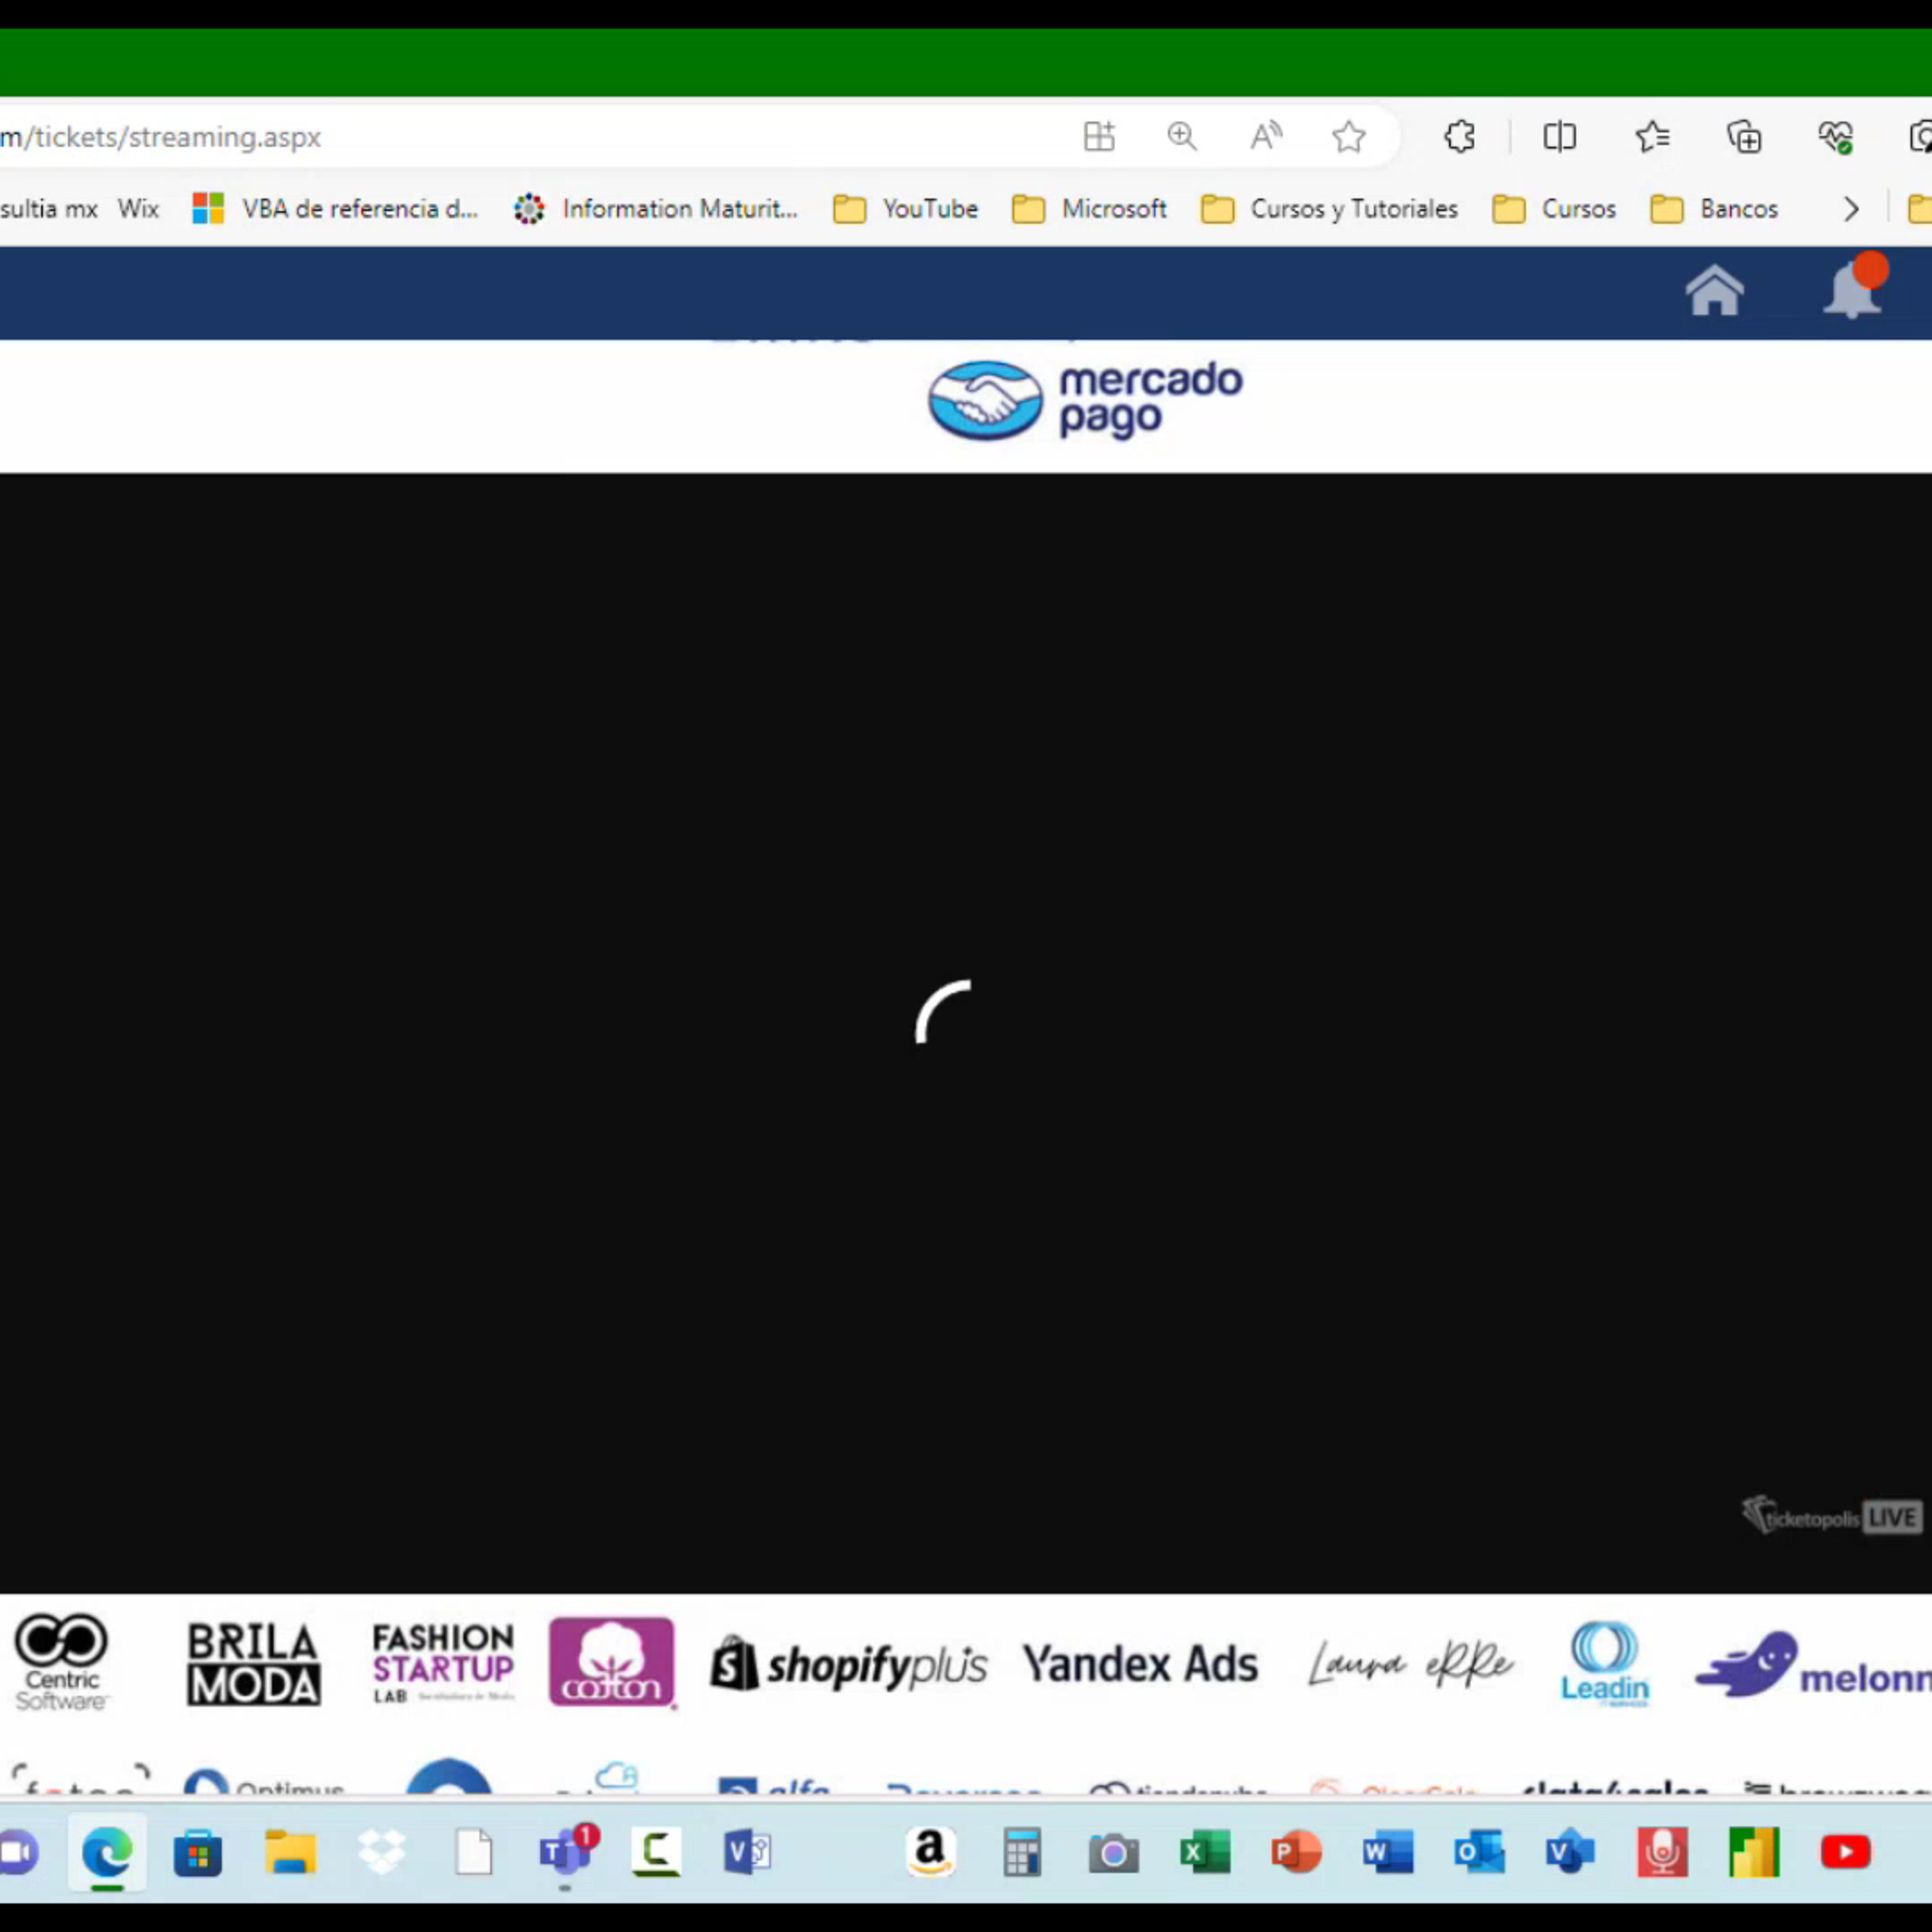This screenshot has height=1932, width=1932.
Task: Expand the bookmarks overflow chevron
Action: pyautogui.click(x=1851, y=209)
